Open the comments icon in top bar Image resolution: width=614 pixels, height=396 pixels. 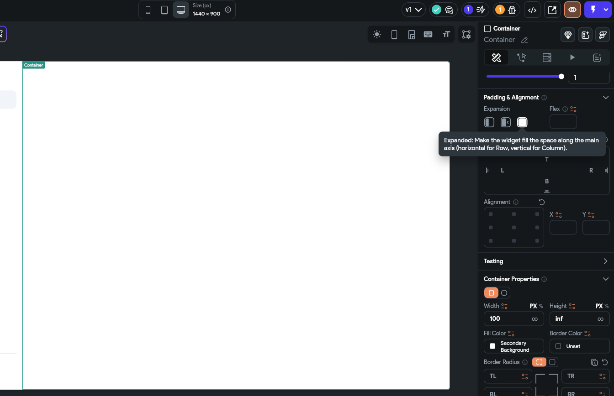pos(449,10)
